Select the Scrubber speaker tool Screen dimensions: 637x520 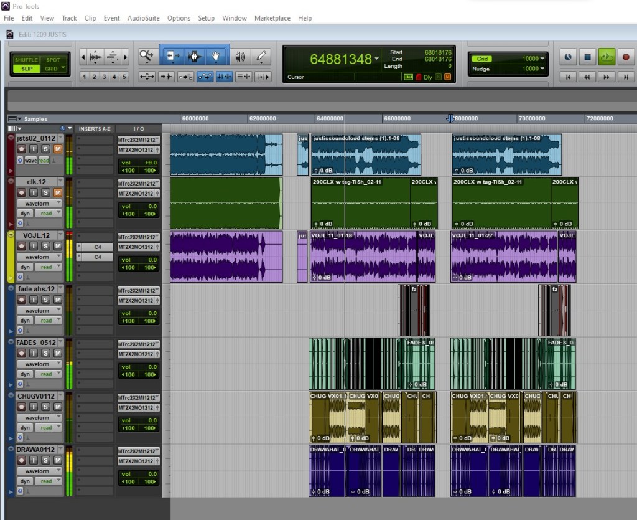pos(240,57)
